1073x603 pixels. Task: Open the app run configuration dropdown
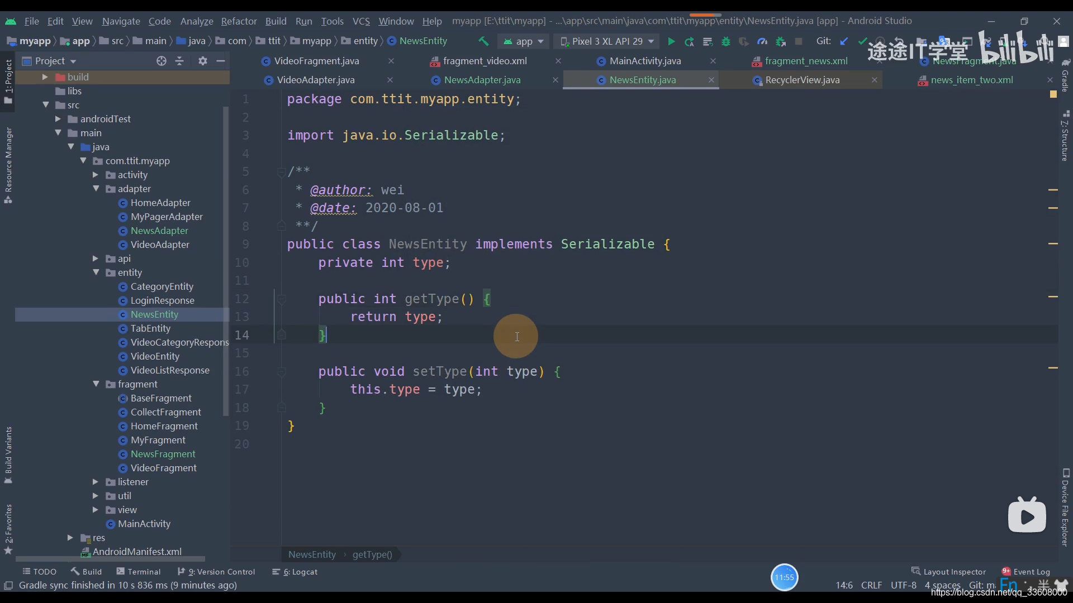[524, 41]
